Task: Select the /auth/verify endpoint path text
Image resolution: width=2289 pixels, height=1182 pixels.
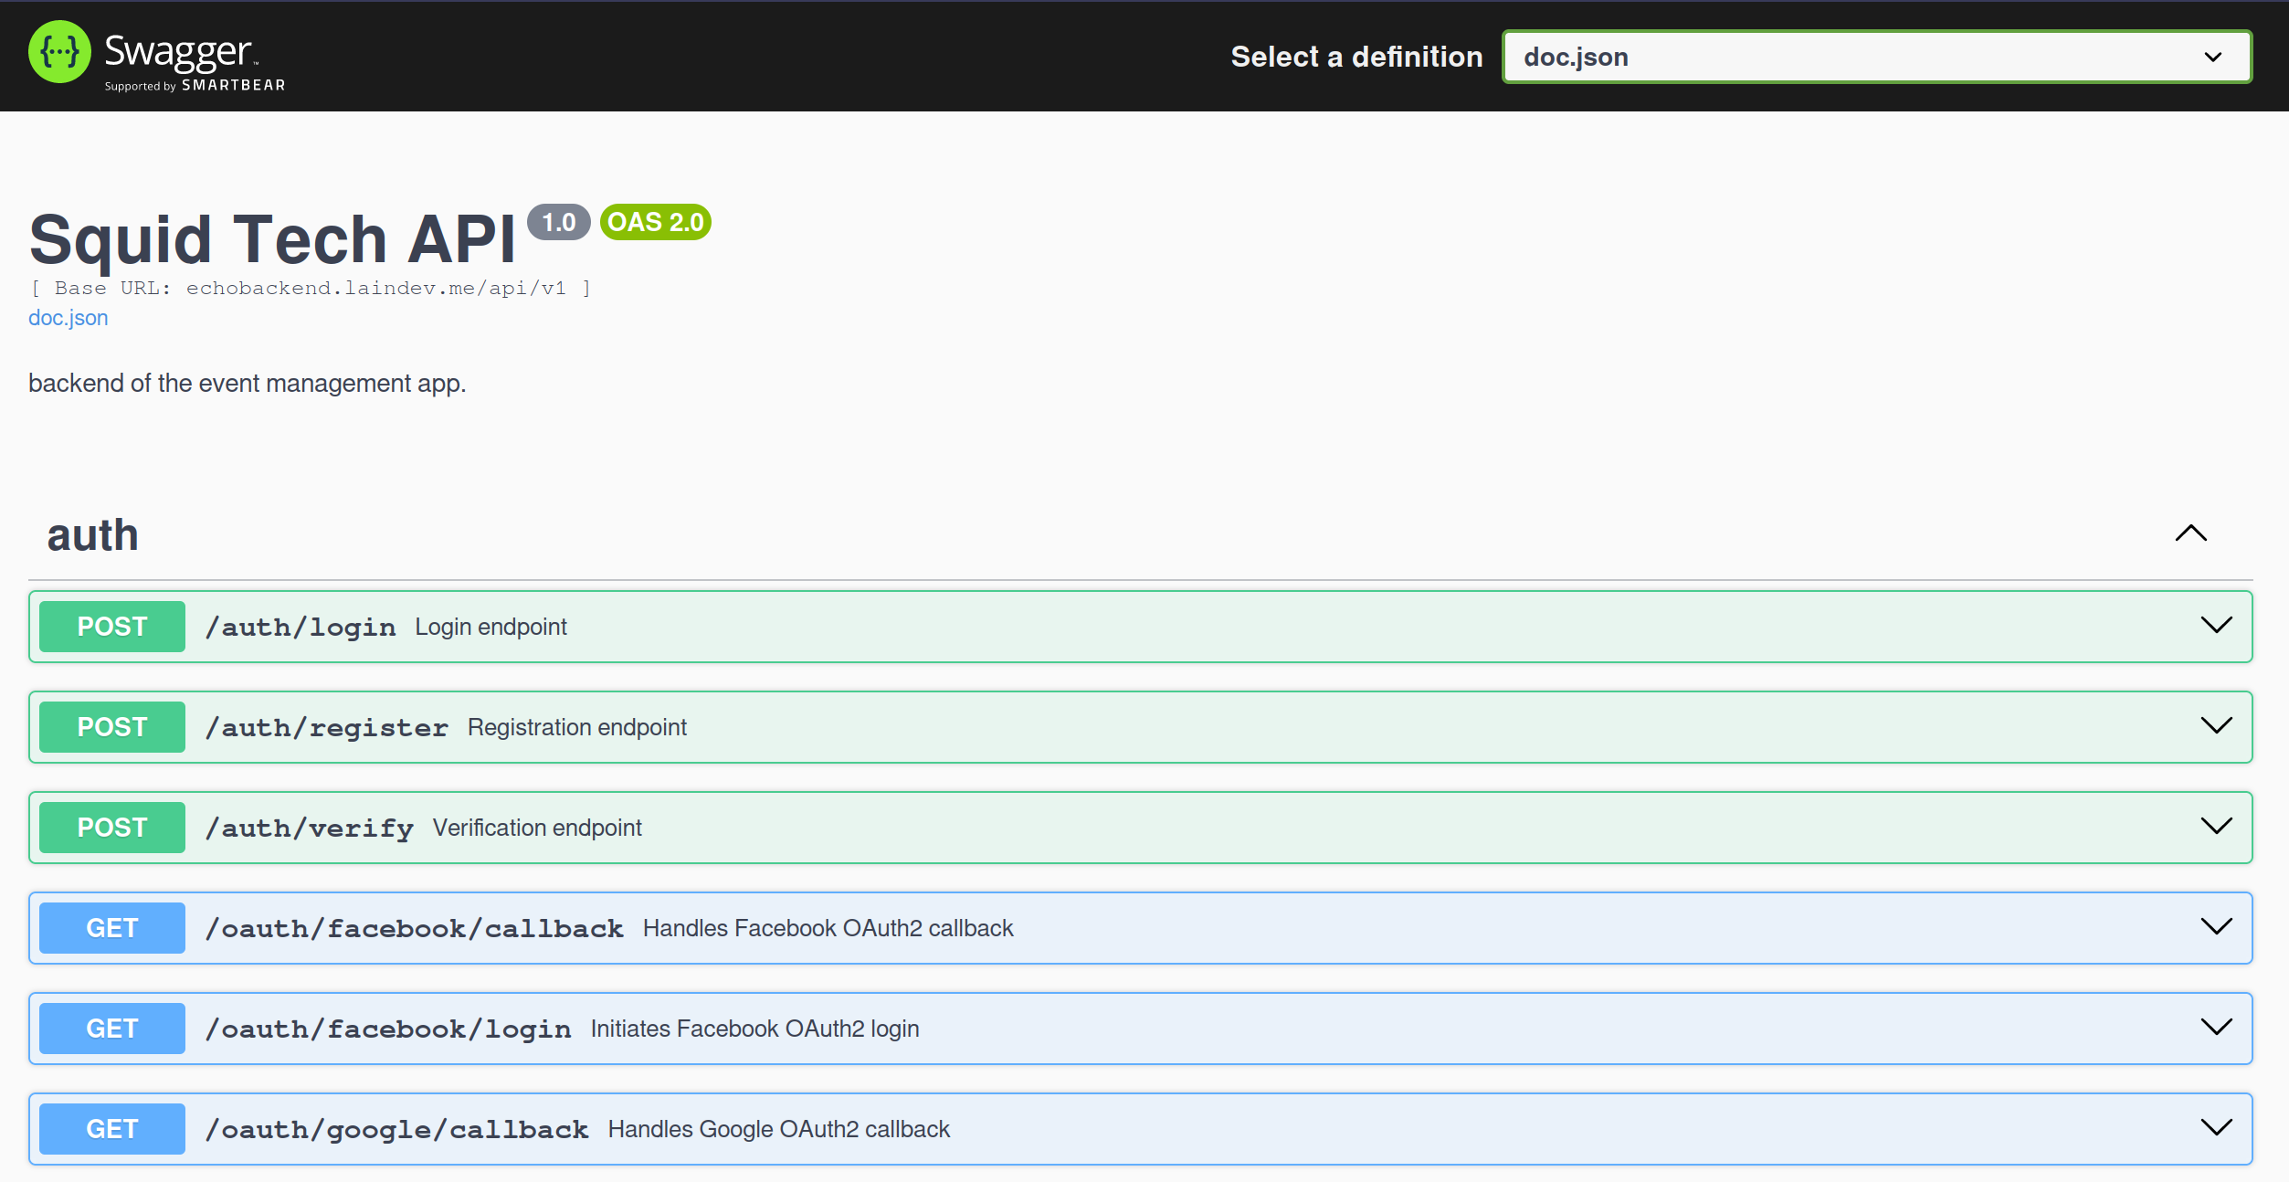Action: click(310, 828)
